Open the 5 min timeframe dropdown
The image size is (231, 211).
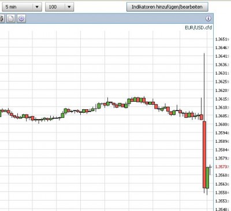(22, 7)
